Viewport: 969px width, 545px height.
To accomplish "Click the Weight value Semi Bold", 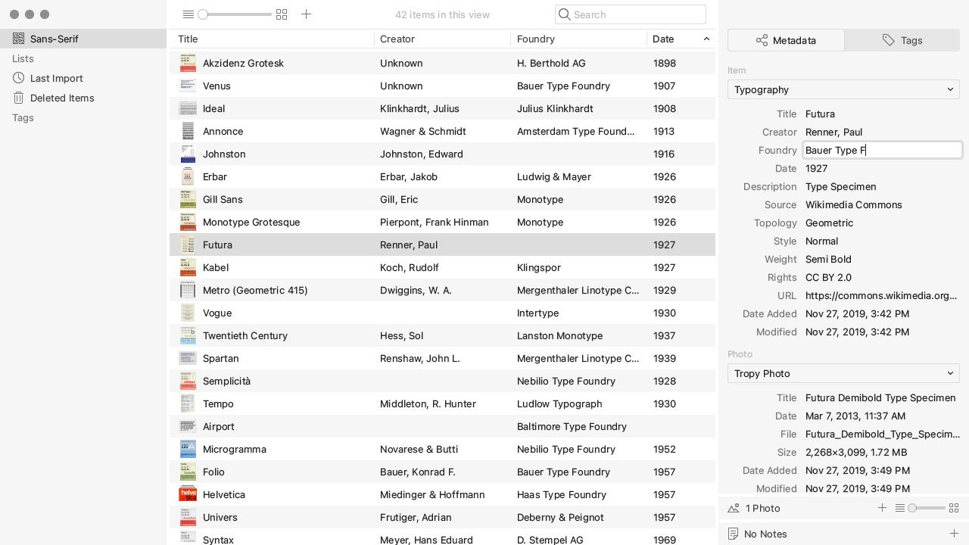I will point(828,259).
